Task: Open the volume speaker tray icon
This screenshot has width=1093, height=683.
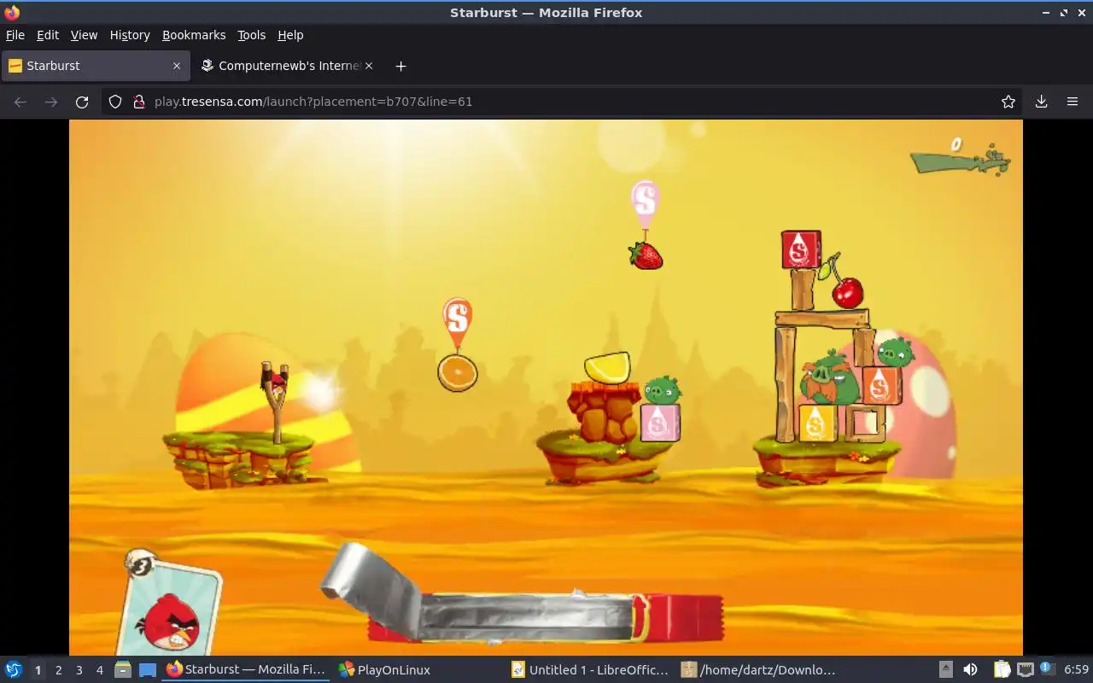Action: (x=970, y=670)
